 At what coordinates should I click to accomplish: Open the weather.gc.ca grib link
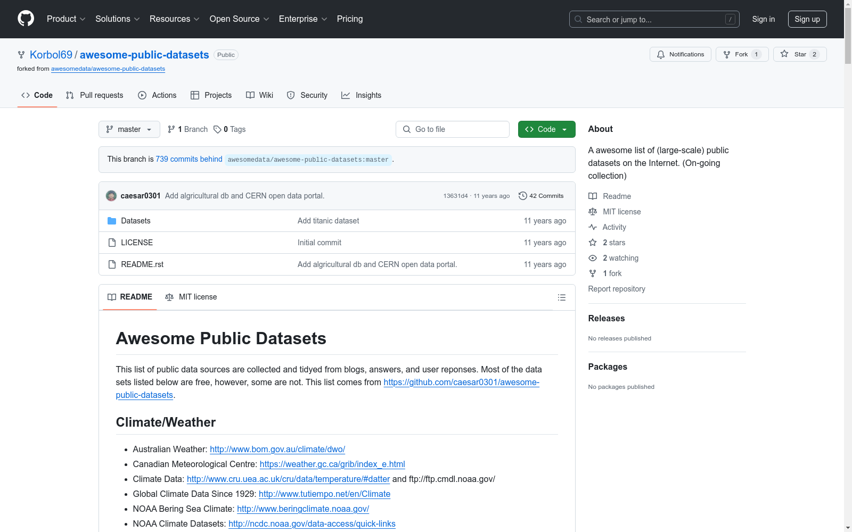[x=332, y=464]
